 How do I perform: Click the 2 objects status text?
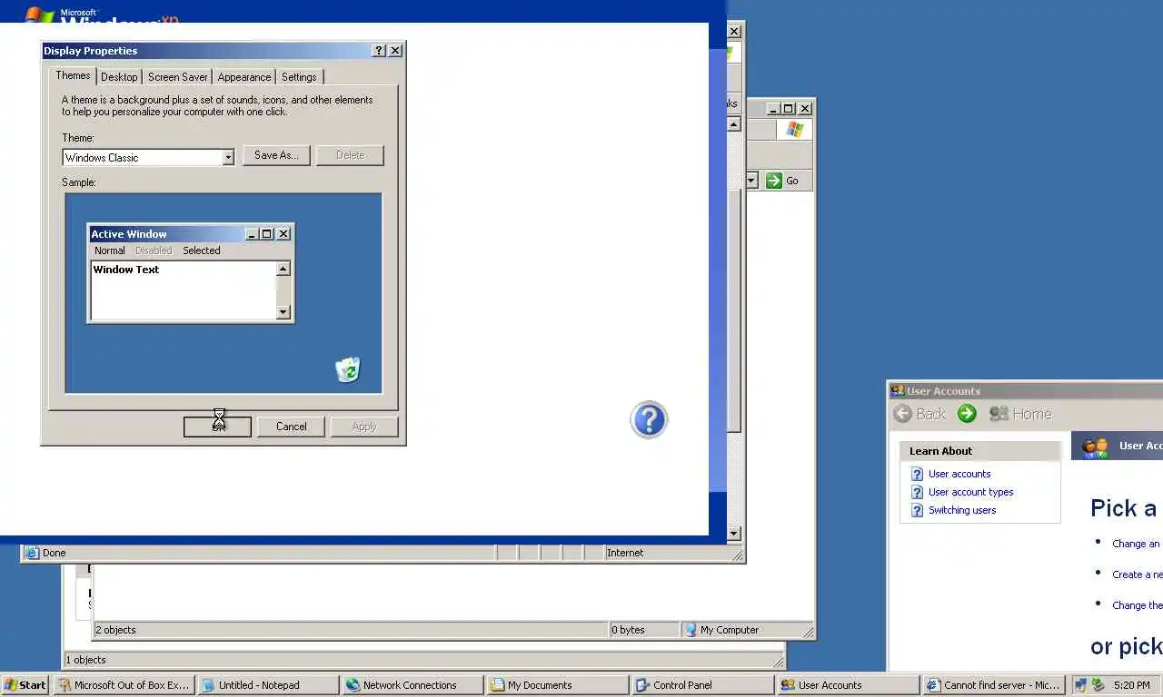point(116,630)
